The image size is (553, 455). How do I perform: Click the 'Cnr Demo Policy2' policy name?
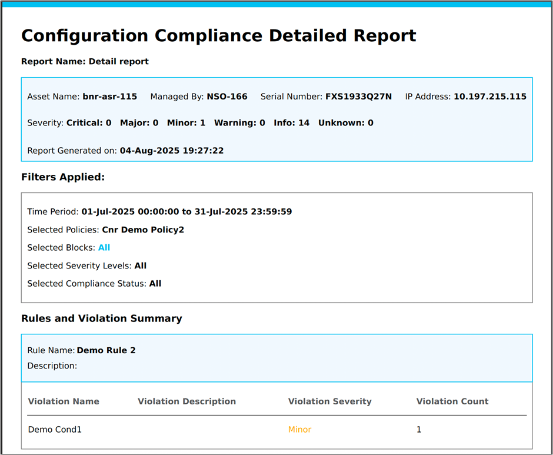tap(143, 230)
